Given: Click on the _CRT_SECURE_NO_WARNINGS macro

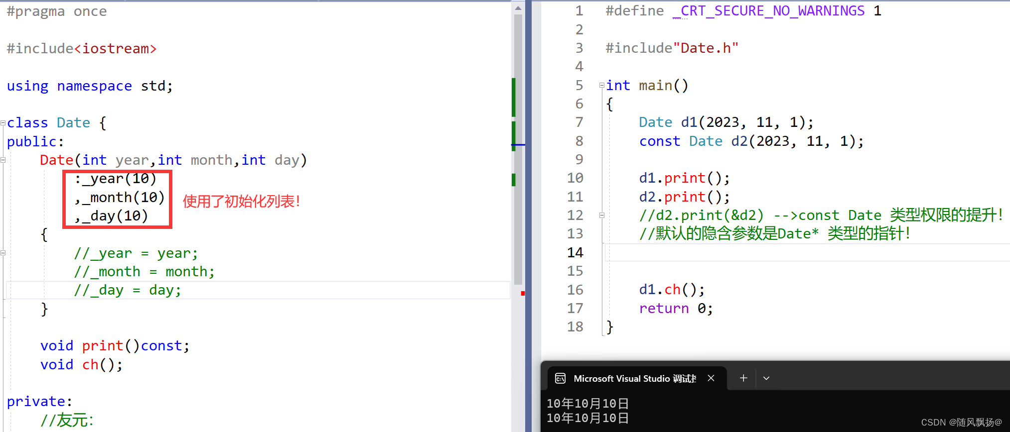Looking at the screenshot, I should [768, 11].
